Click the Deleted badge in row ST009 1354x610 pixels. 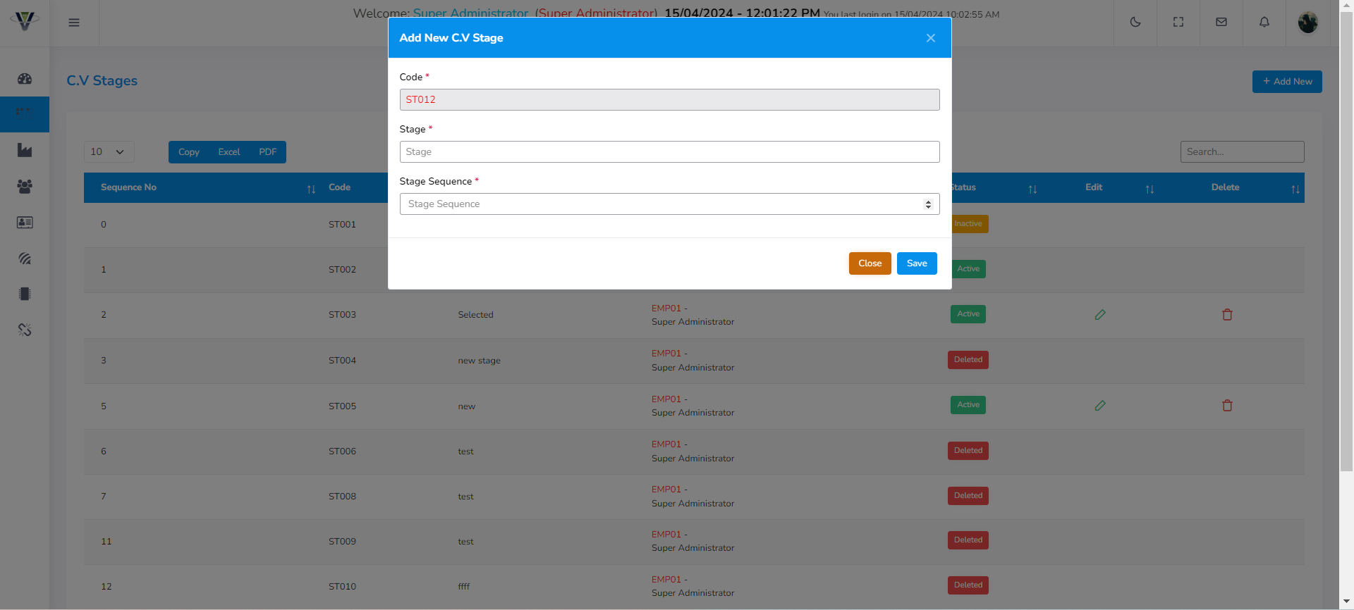968,540
